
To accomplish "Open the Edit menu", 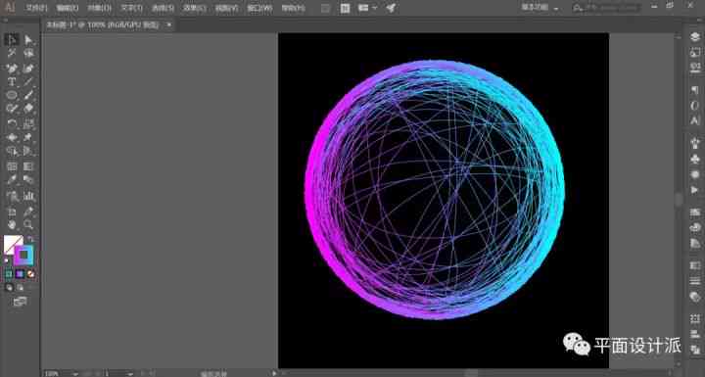I will pyautogui.click(x=68, y=8).
